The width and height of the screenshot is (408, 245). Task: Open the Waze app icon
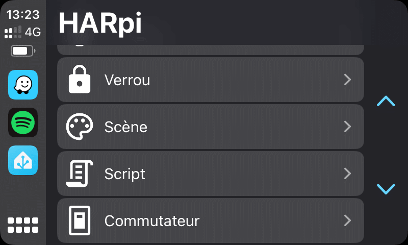click(x=23, y=85)
